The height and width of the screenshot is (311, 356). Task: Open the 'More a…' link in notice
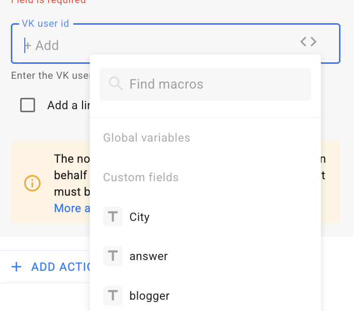tap(68, 208)
